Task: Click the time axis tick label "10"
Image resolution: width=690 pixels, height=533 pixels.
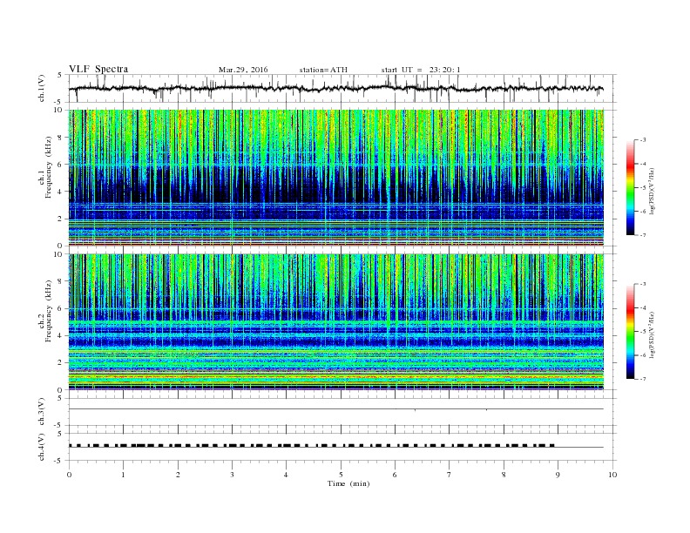Action: (x=612, y=475)
